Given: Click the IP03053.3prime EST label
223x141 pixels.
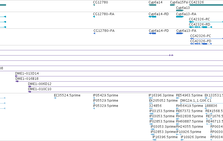Looking at the screenshot, I should tap(163, 127).
